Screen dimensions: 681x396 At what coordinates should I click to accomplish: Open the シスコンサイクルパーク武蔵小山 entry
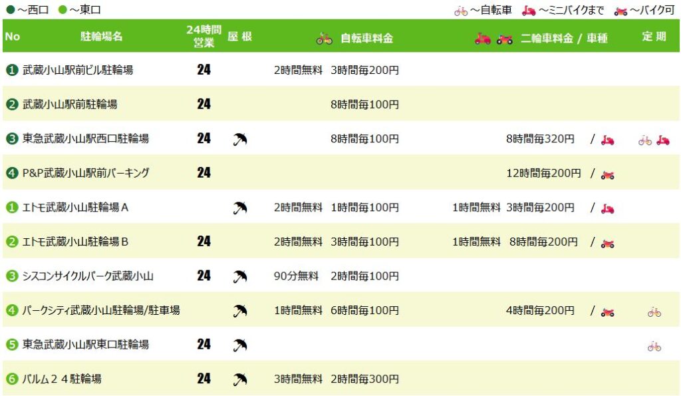(x=88, y=276)
